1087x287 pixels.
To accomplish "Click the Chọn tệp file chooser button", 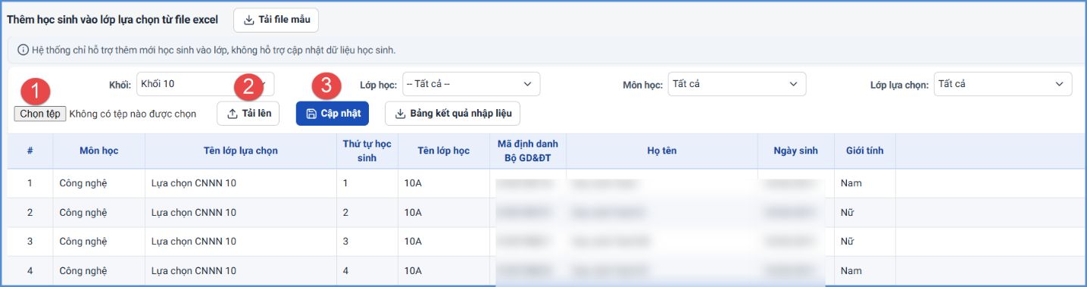I will click(40, 114).
